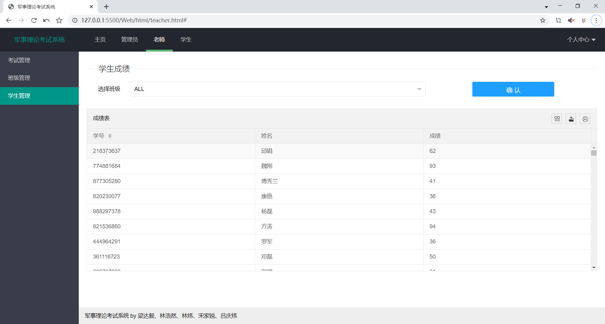Open 考试管理 in the sidebar
The width and height of the screenshot is (605, 324).
click(39, 60)
